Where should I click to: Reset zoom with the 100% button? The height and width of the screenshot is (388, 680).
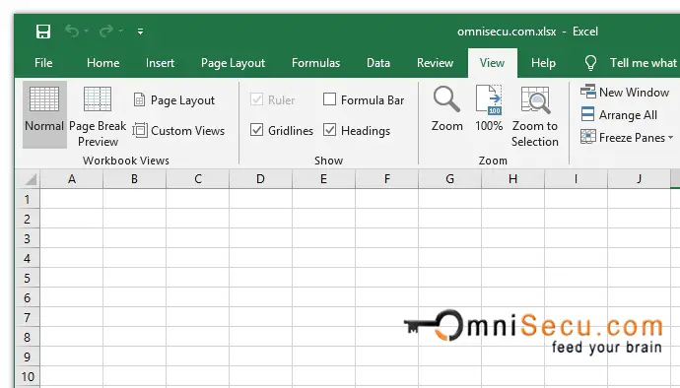click(489, 108)
